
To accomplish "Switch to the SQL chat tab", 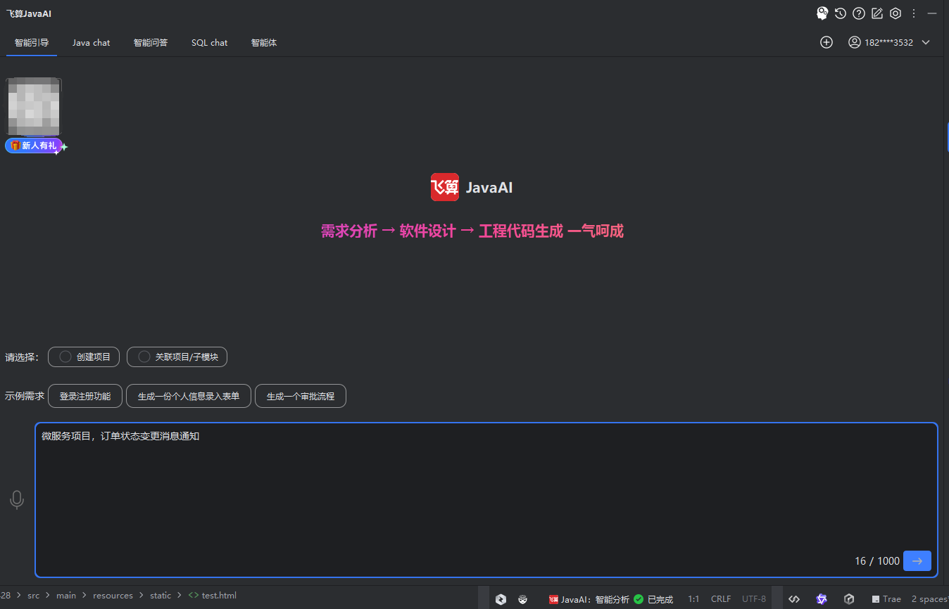I will tap(210, 43).
